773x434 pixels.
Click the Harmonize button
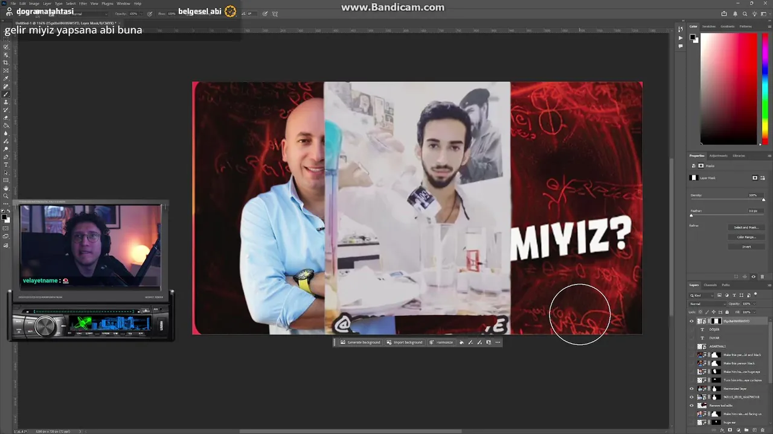(x=441, y=342)
